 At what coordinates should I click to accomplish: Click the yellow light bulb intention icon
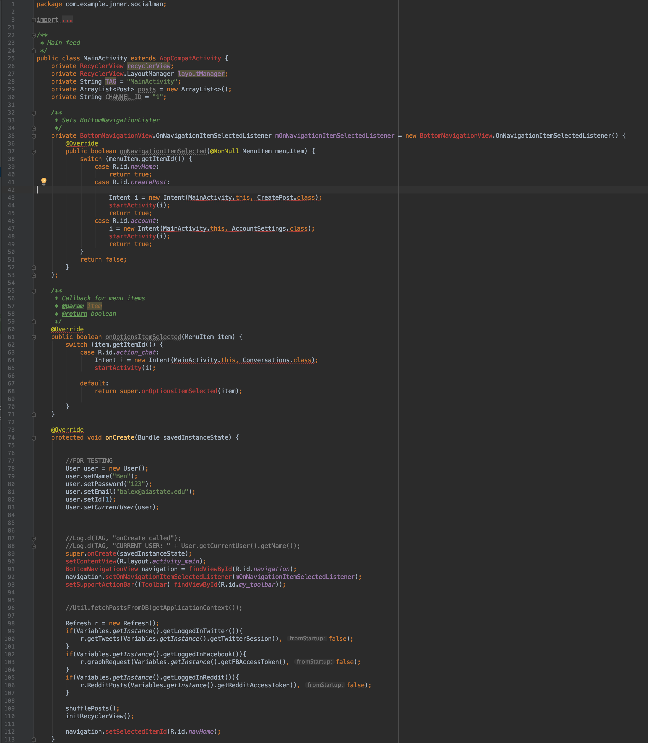point(44,181)
